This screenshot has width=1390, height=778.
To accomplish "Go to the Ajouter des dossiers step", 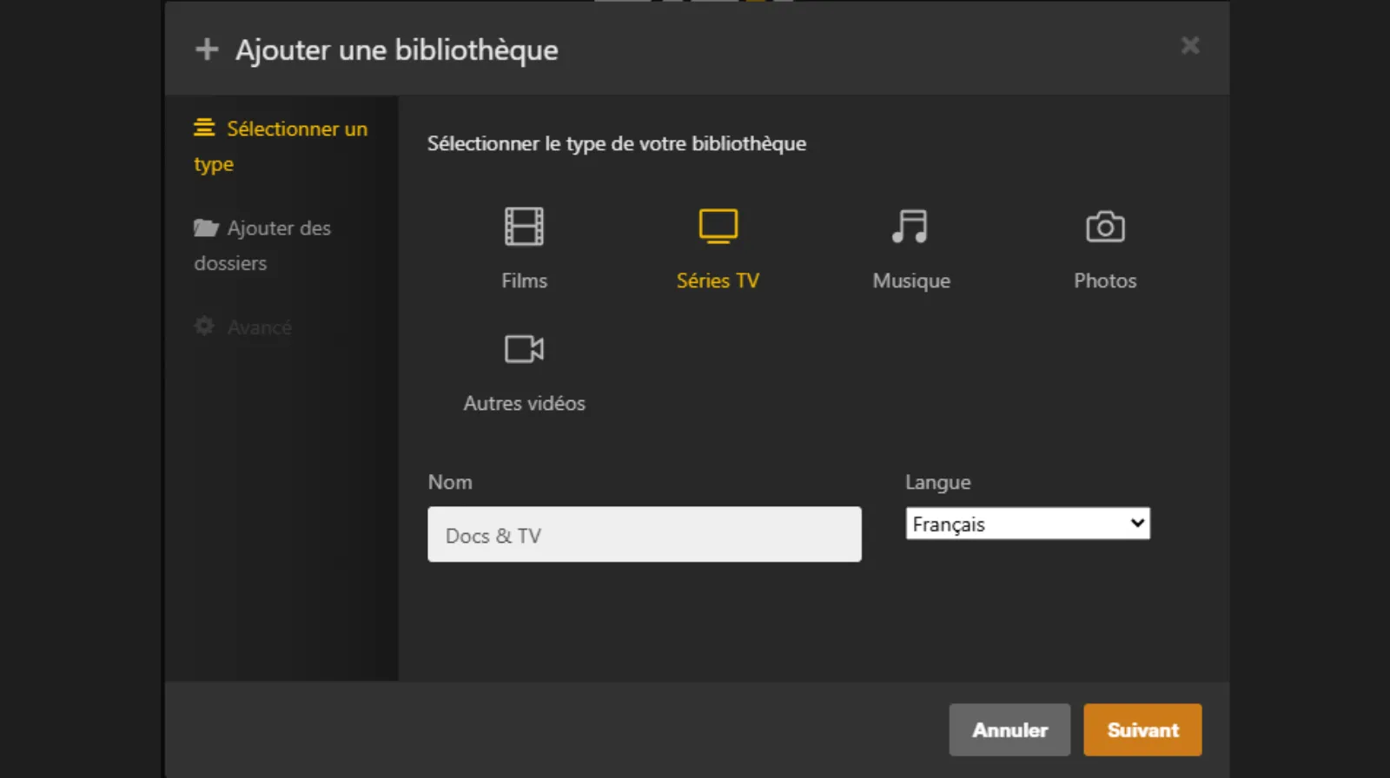I will tap(278, 229).
